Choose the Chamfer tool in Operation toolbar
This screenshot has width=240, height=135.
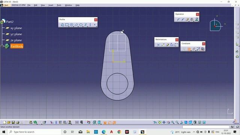pos(183,19)
